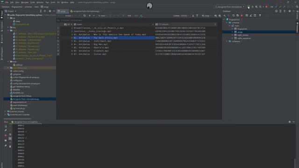299x168 pixels.
Task: Click red Stop icon in Run tool window
Action: [x=6, y=135]
